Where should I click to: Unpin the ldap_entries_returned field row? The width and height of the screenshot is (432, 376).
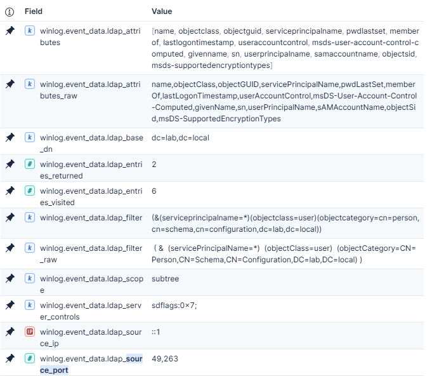tap(10, 164)
